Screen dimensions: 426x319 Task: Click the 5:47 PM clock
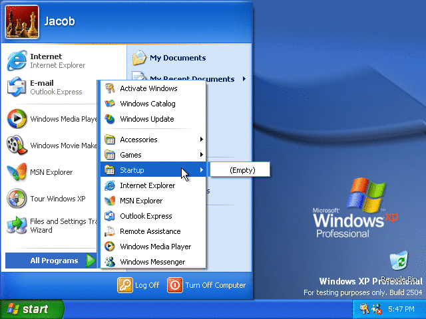(x=401, y=309)
